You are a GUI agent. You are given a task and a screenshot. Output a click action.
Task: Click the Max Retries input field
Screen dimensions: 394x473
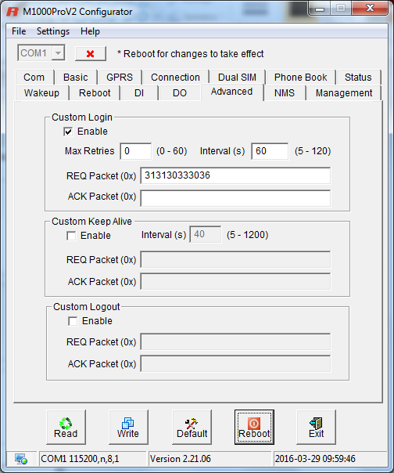tap(136, 151)
